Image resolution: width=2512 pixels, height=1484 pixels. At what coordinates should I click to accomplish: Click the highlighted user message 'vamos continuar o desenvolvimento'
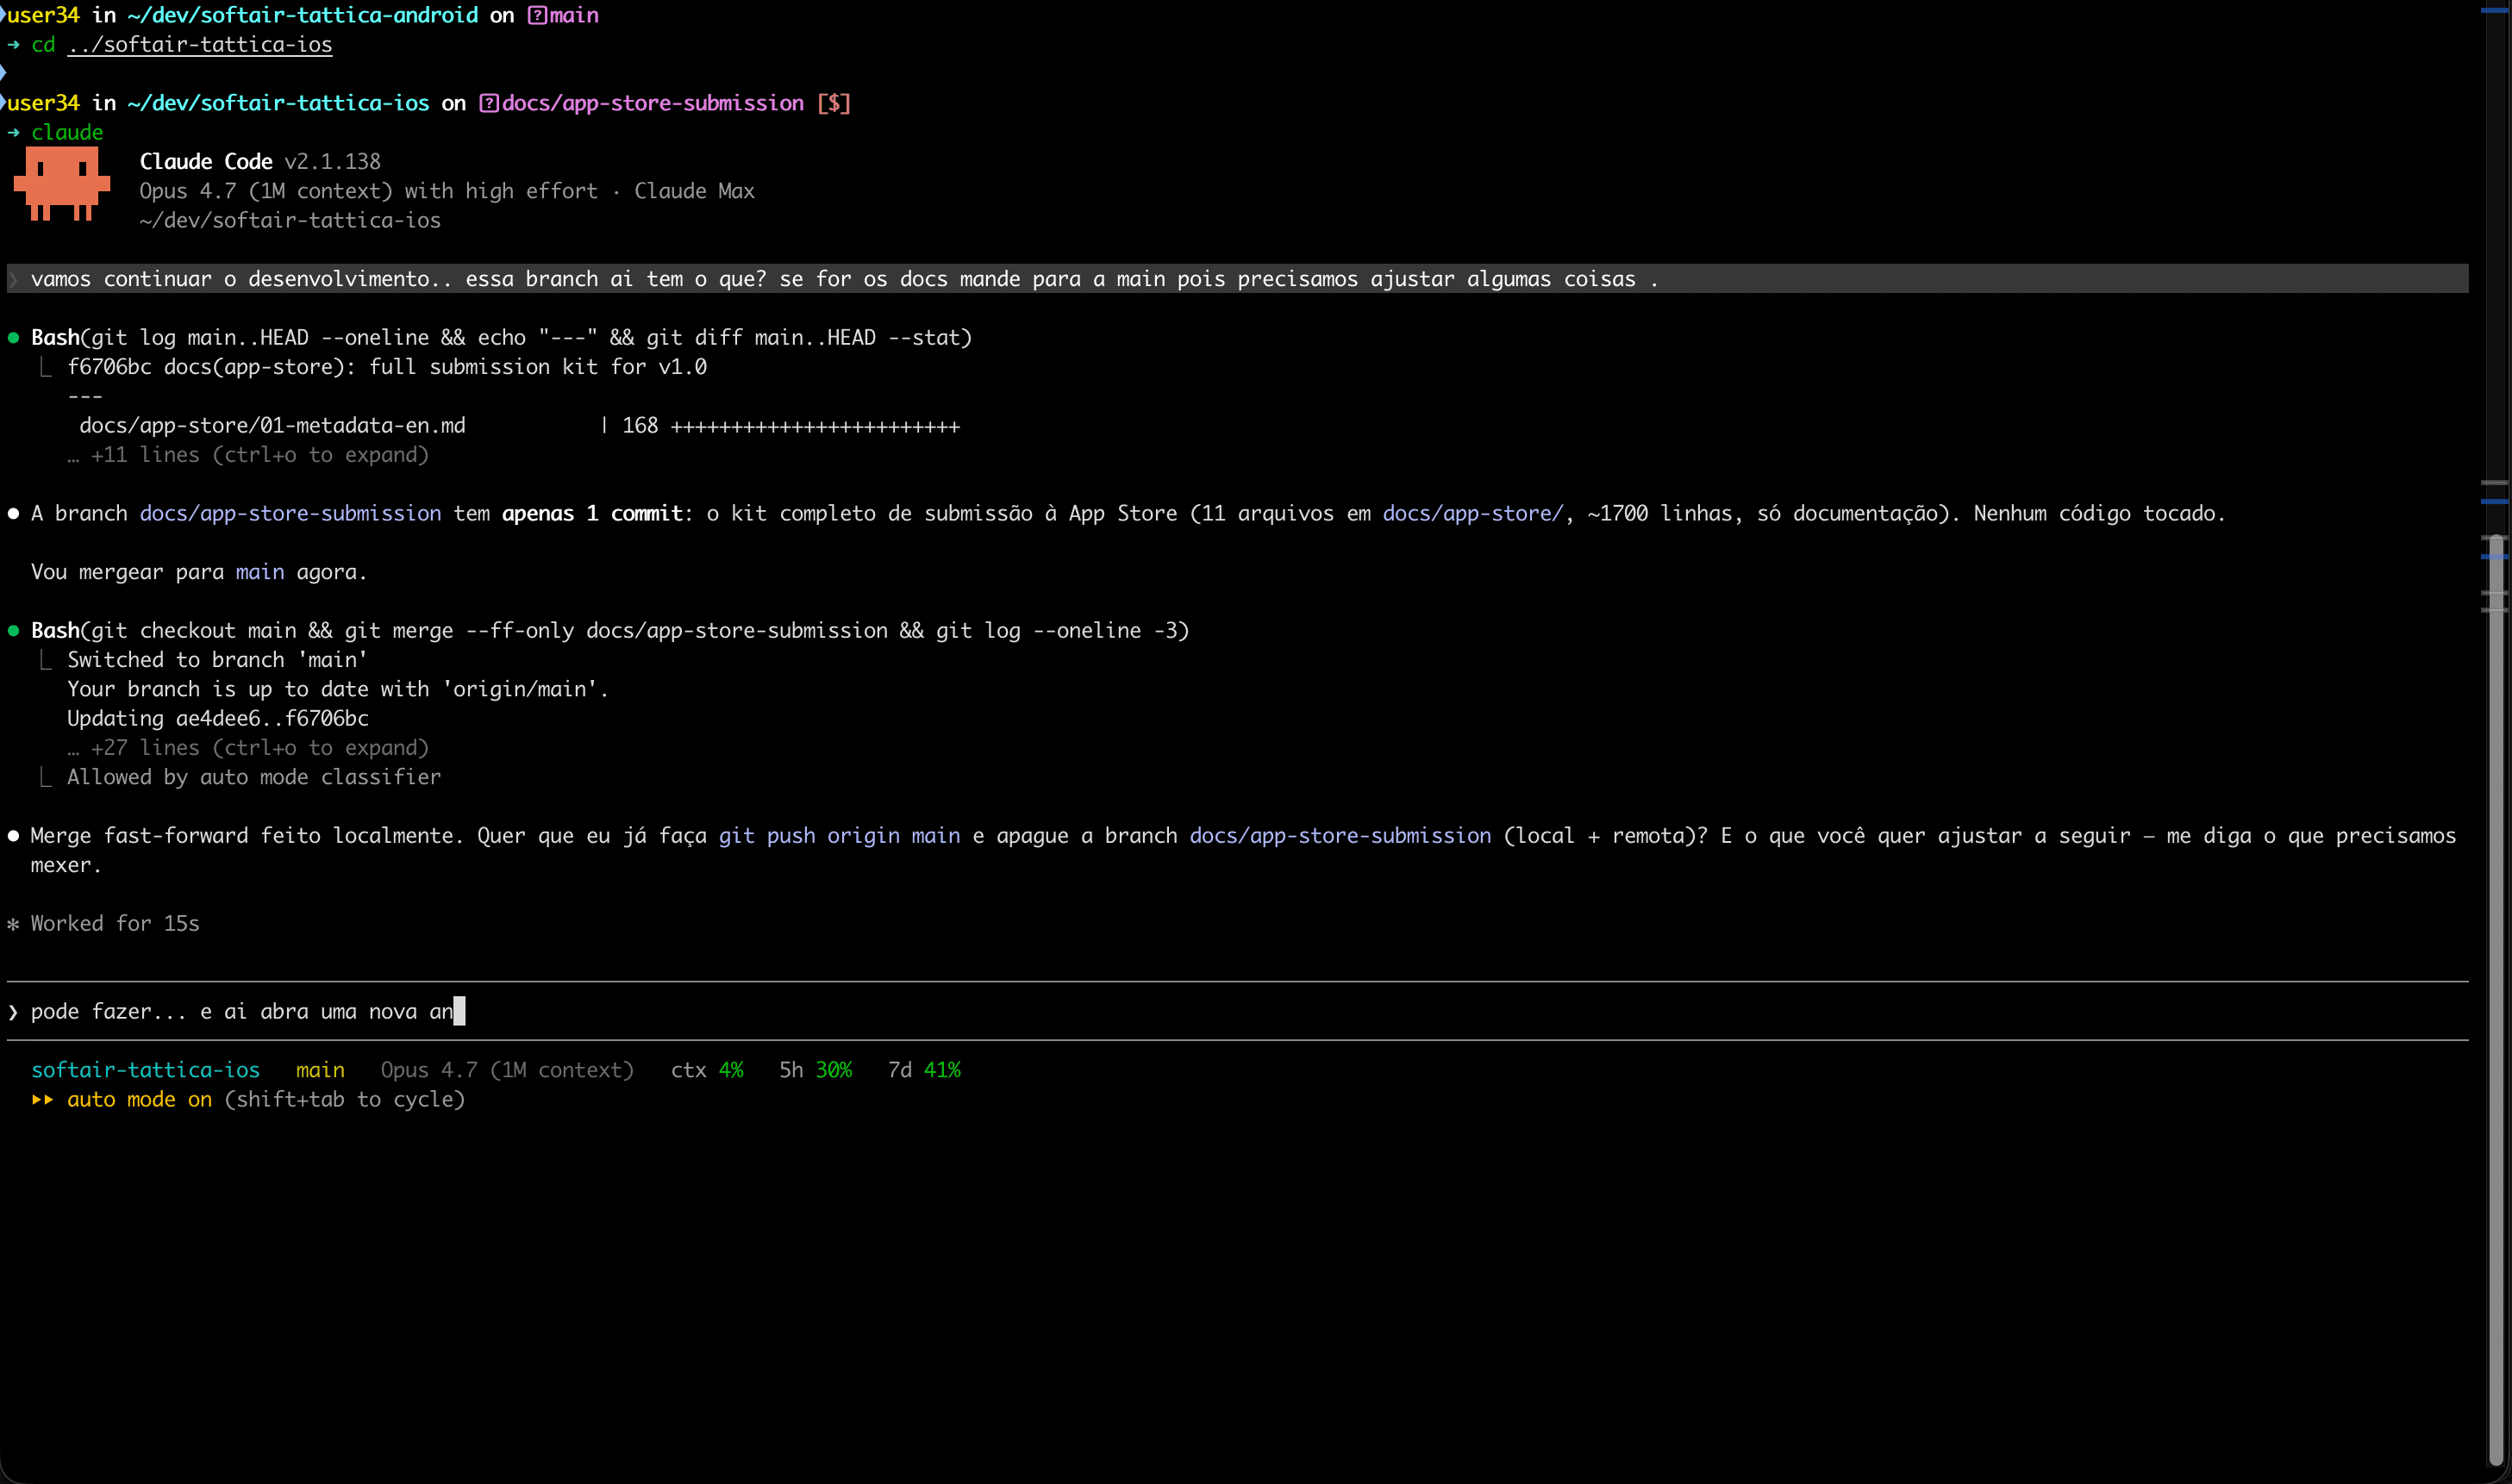coord(1237,278)
